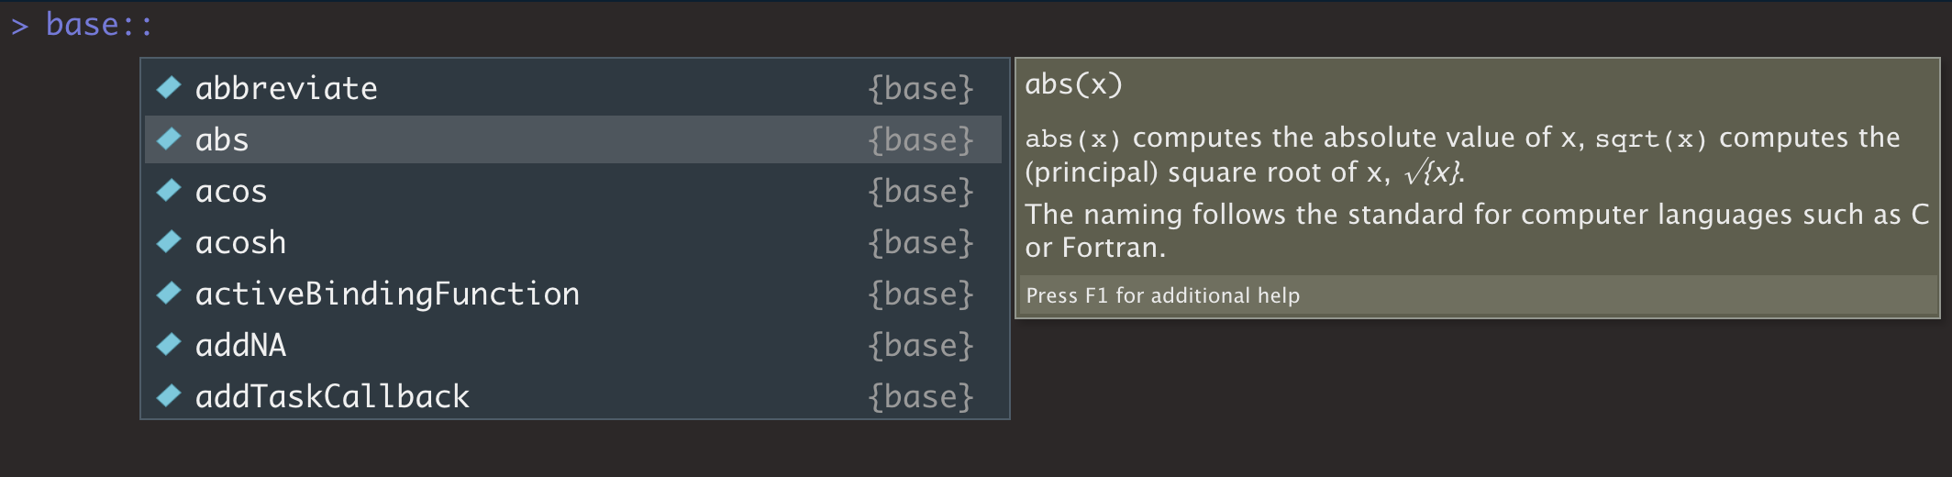The width and height of the screenshot is (1952, 477).
Task: Click the diamond icon next to acosh
Action: tap(169, 242)
